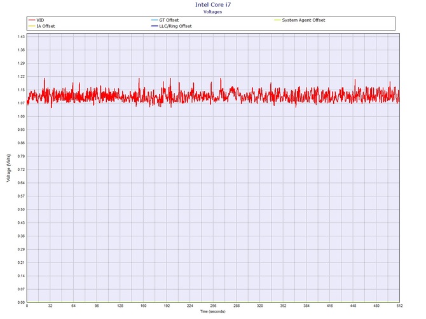426x319 pixels.
Task: Click the Voltages subtitle
Action: tap(213, 12)
